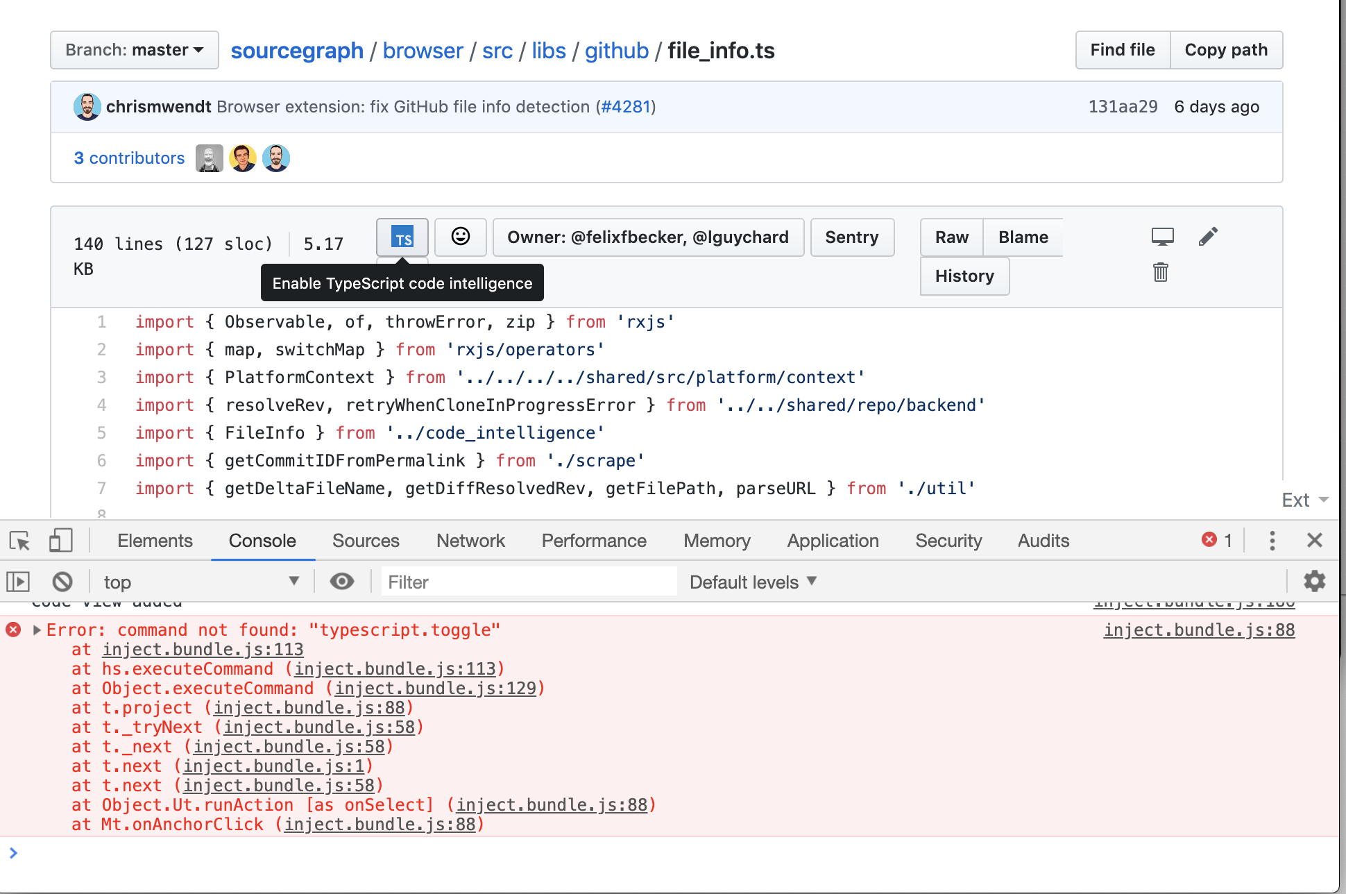1346x894 pixels.
Task: Toggle device toolbar icon in DevTools
Action: click(x=61, y=541)
